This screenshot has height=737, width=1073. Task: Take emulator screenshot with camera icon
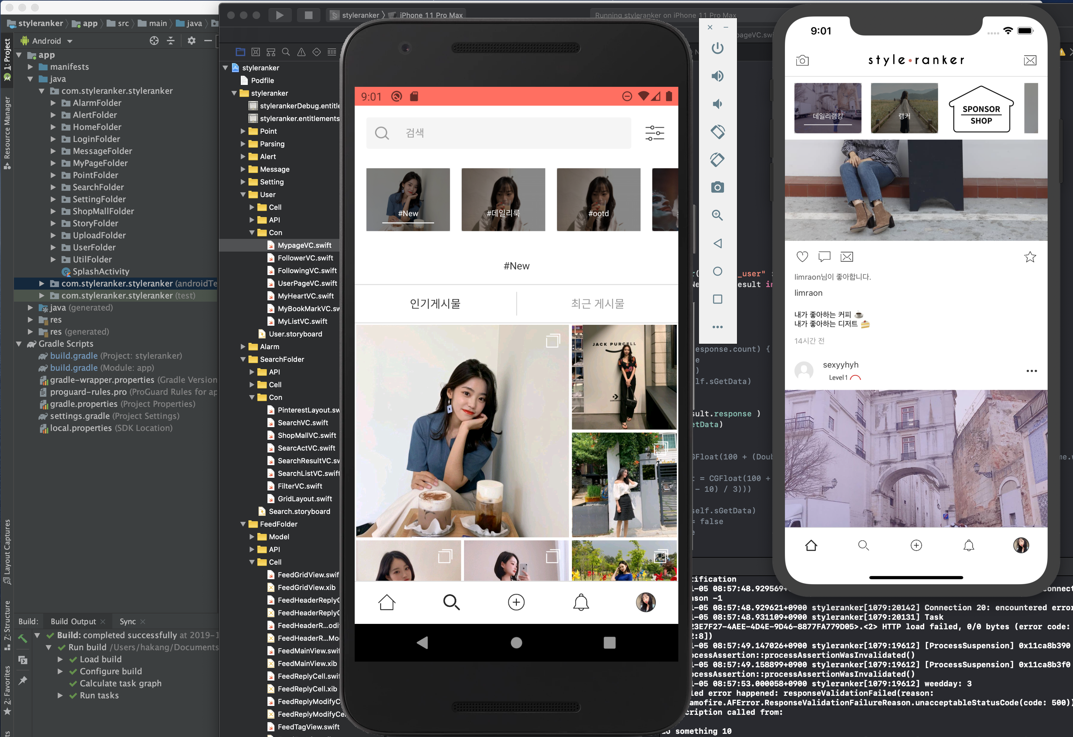[x=717, y=187]
